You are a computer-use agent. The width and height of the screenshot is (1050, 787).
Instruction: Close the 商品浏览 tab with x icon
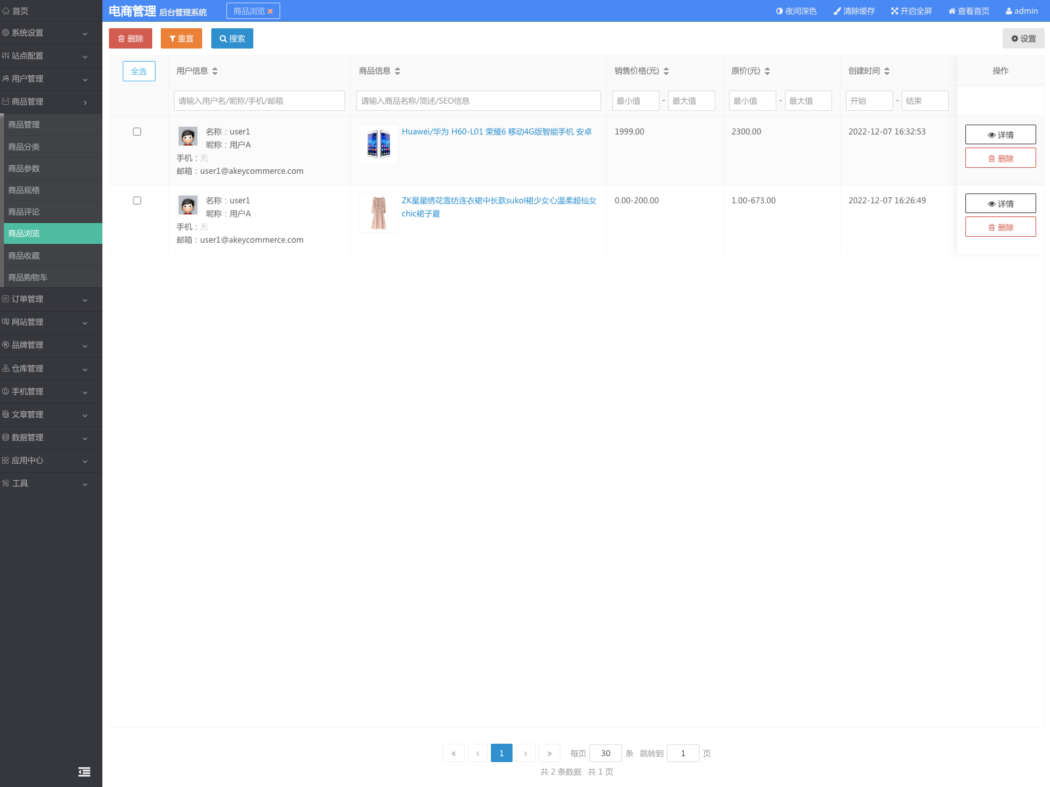tap(270, 11)
